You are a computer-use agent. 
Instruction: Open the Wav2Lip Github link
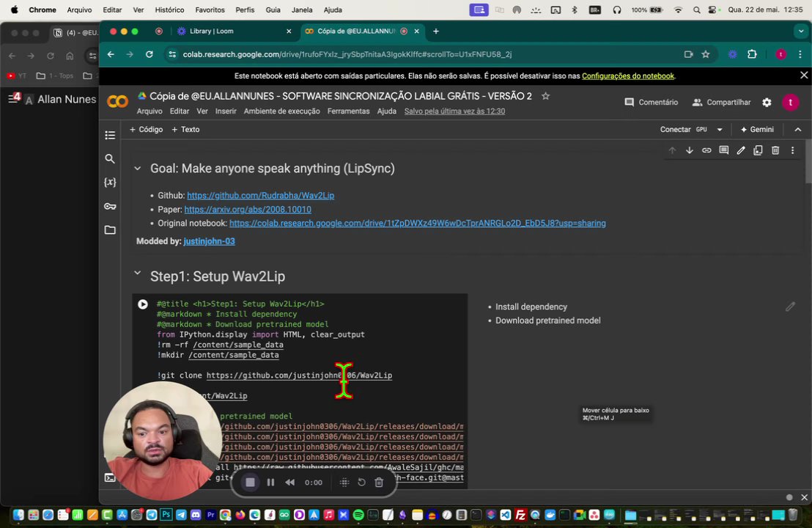260,195
